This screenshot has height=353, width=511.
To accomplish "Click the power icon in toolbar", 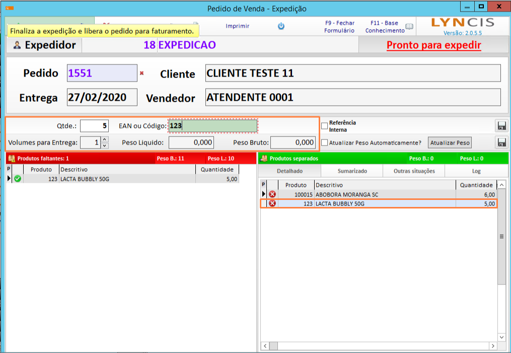I will 281,26.
